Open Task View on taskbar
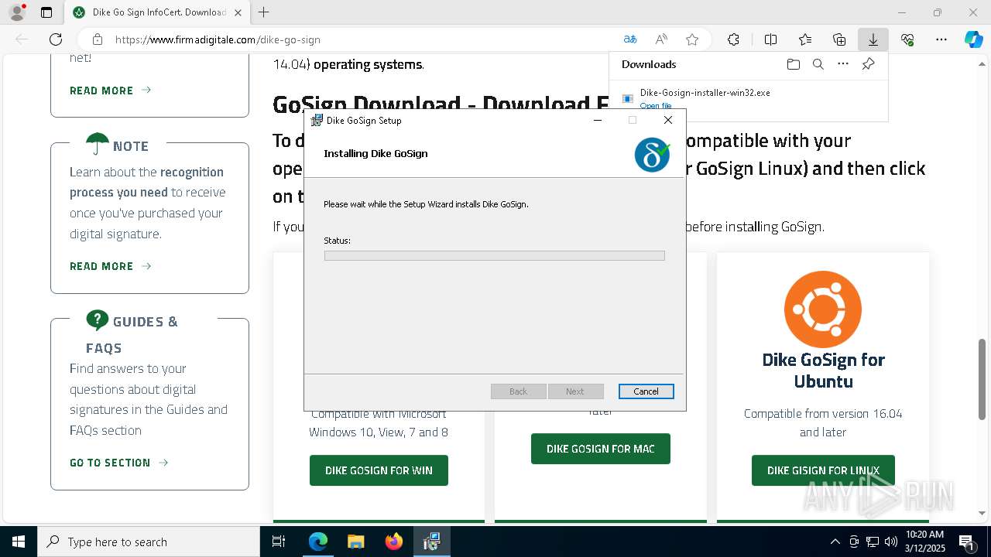This screenshot has width=991, height=557. [279, 542]
